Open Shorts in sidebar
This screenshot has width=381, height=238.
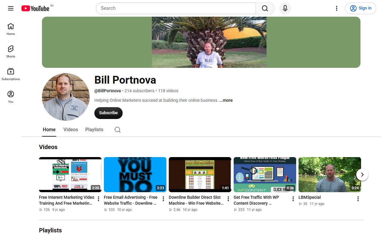tap(11, 52)
